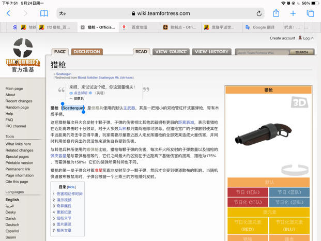The height and width of the screenshot is (241, 321).
Task: Jump to section 更新纪录
Action: coord(64,212)
